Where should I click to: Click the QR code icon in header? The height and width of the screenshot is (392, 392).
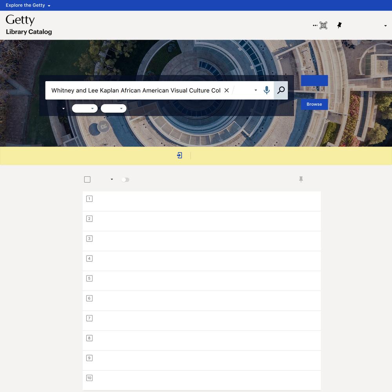tap(323, 25)
